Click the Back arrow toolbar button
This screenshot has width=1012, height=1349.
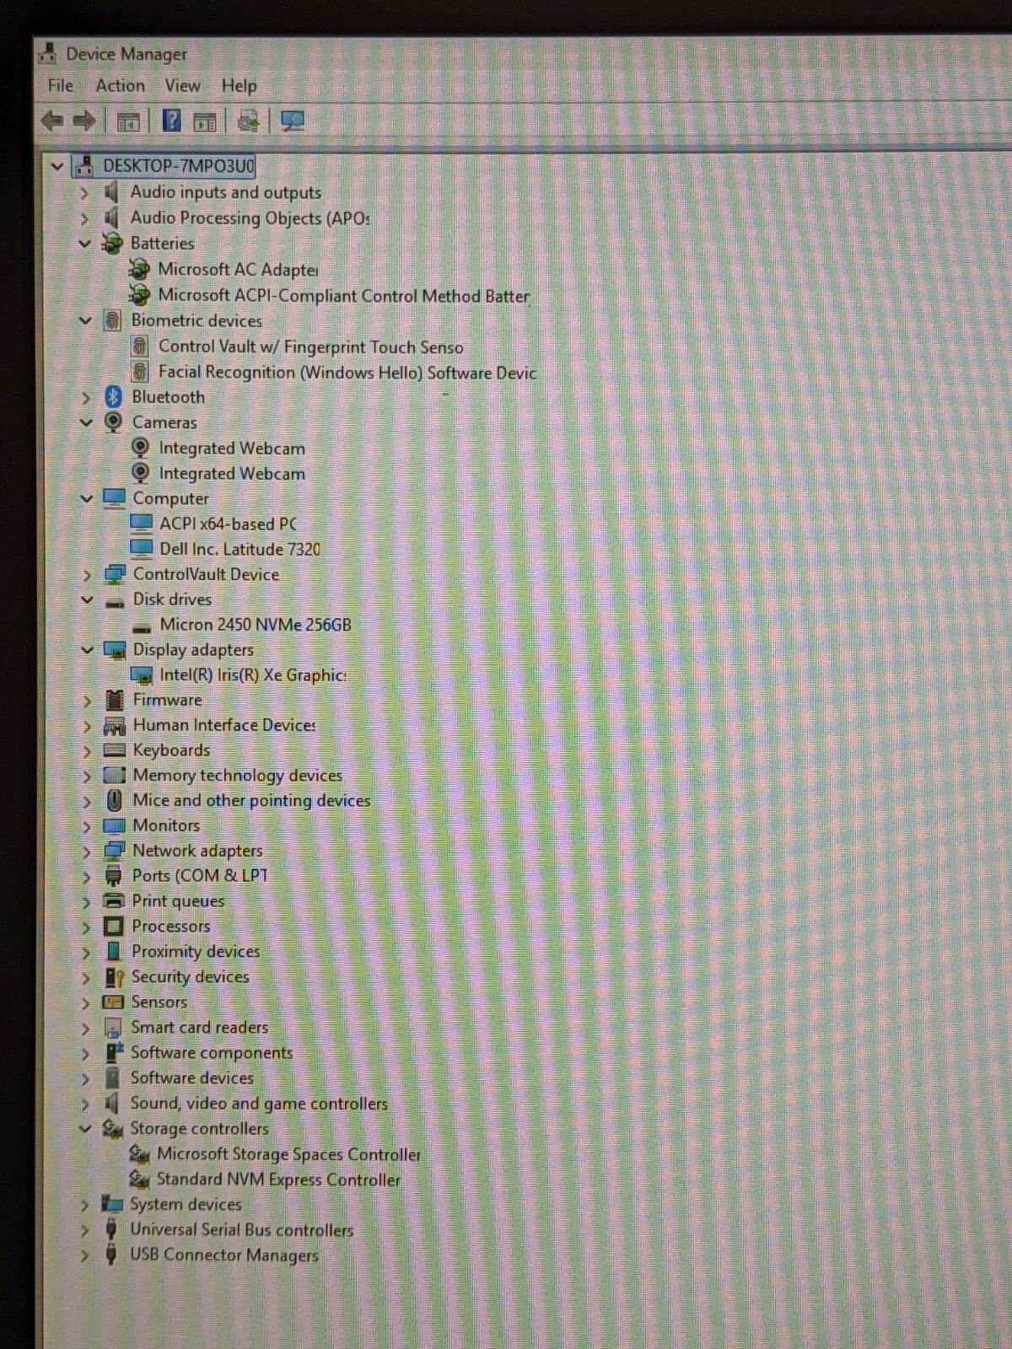pos(52,121)
